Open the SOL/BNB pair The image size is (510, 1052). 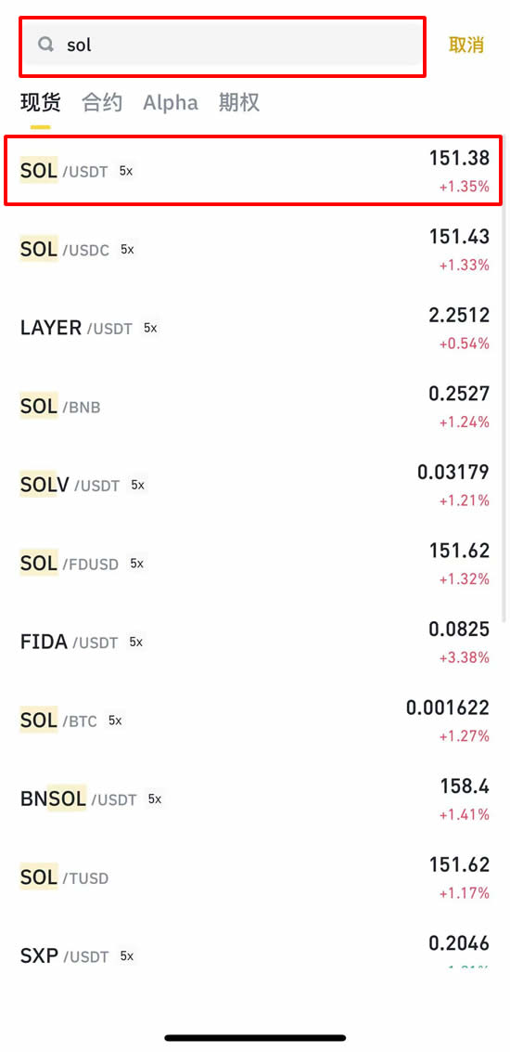(255, 407)
